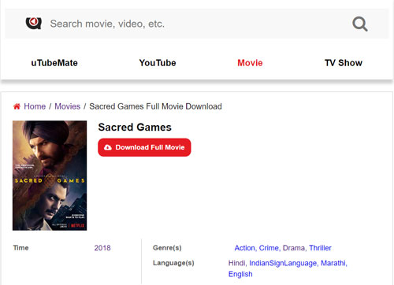Open the Drama genre link

[294, 248]
